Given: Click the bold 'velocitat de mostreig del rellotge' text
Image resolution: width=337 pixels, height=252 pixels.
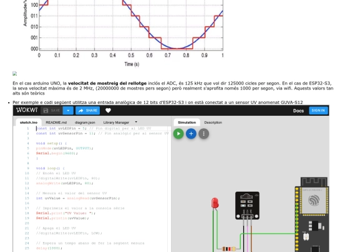Looking at the screenshot, I should tap(107, 83).
